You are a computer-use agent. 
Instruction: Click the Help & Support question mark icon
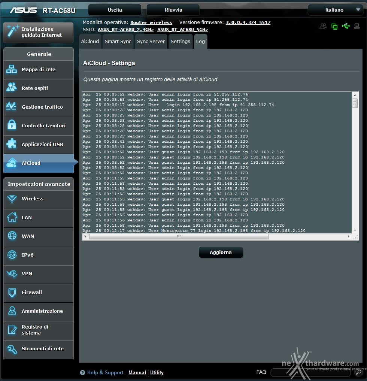coord(83,372)
